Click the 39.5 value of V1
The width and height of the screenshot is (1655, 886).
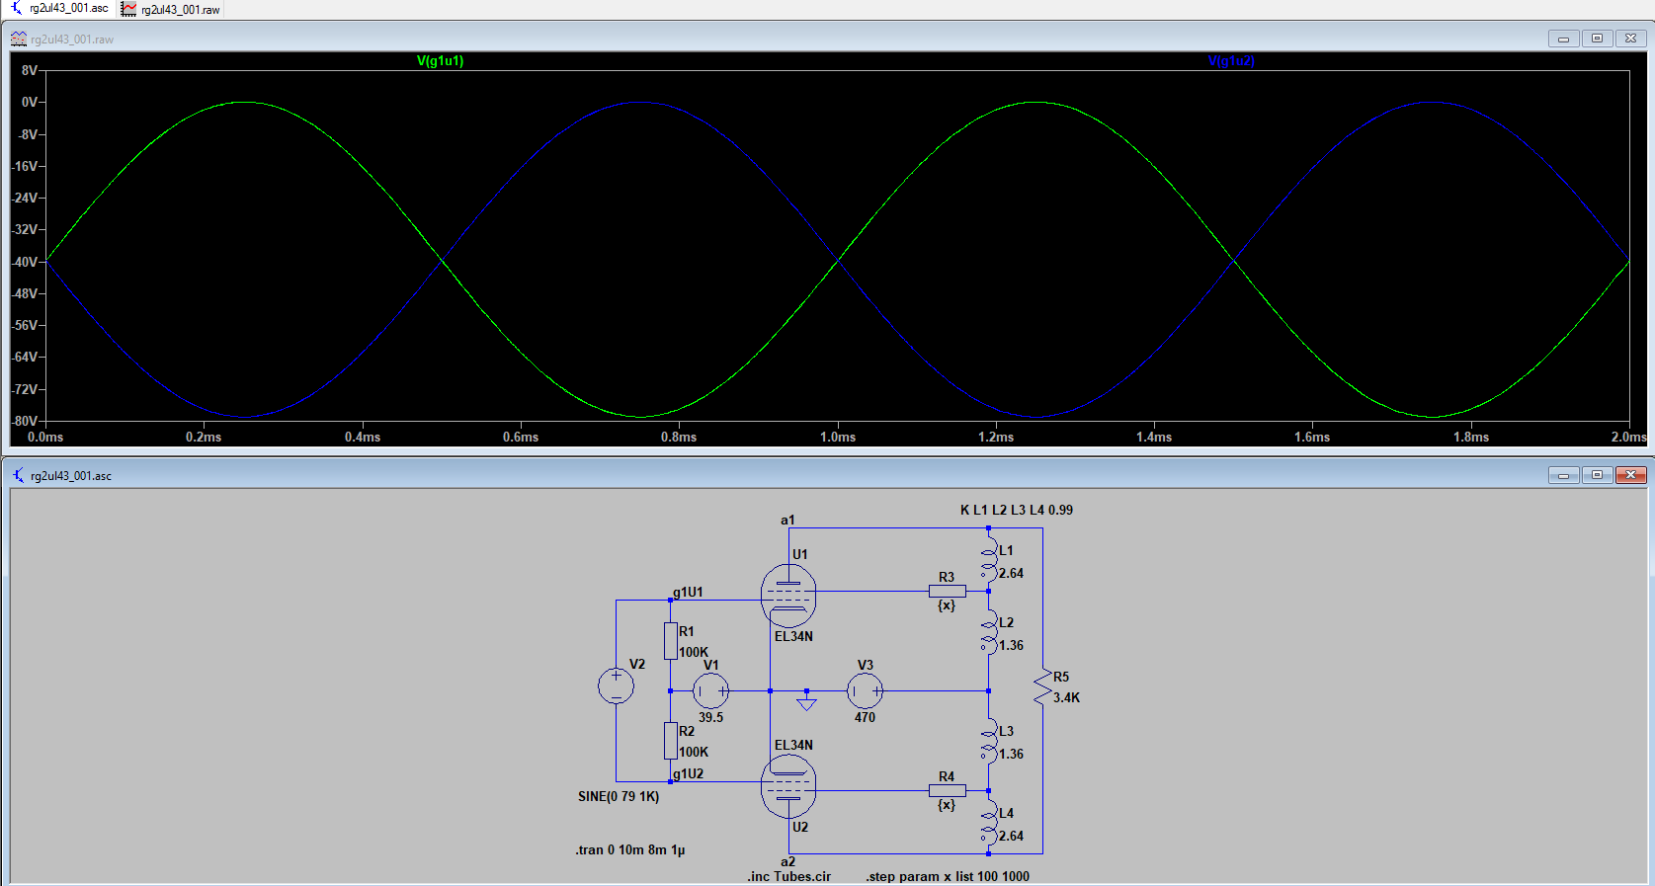pos(711,718)
